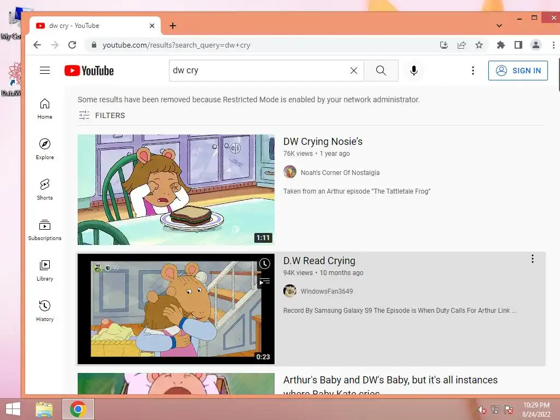Click the share page icon in address bar
This screenshot has width=560, height=420.
click(462, 45)
